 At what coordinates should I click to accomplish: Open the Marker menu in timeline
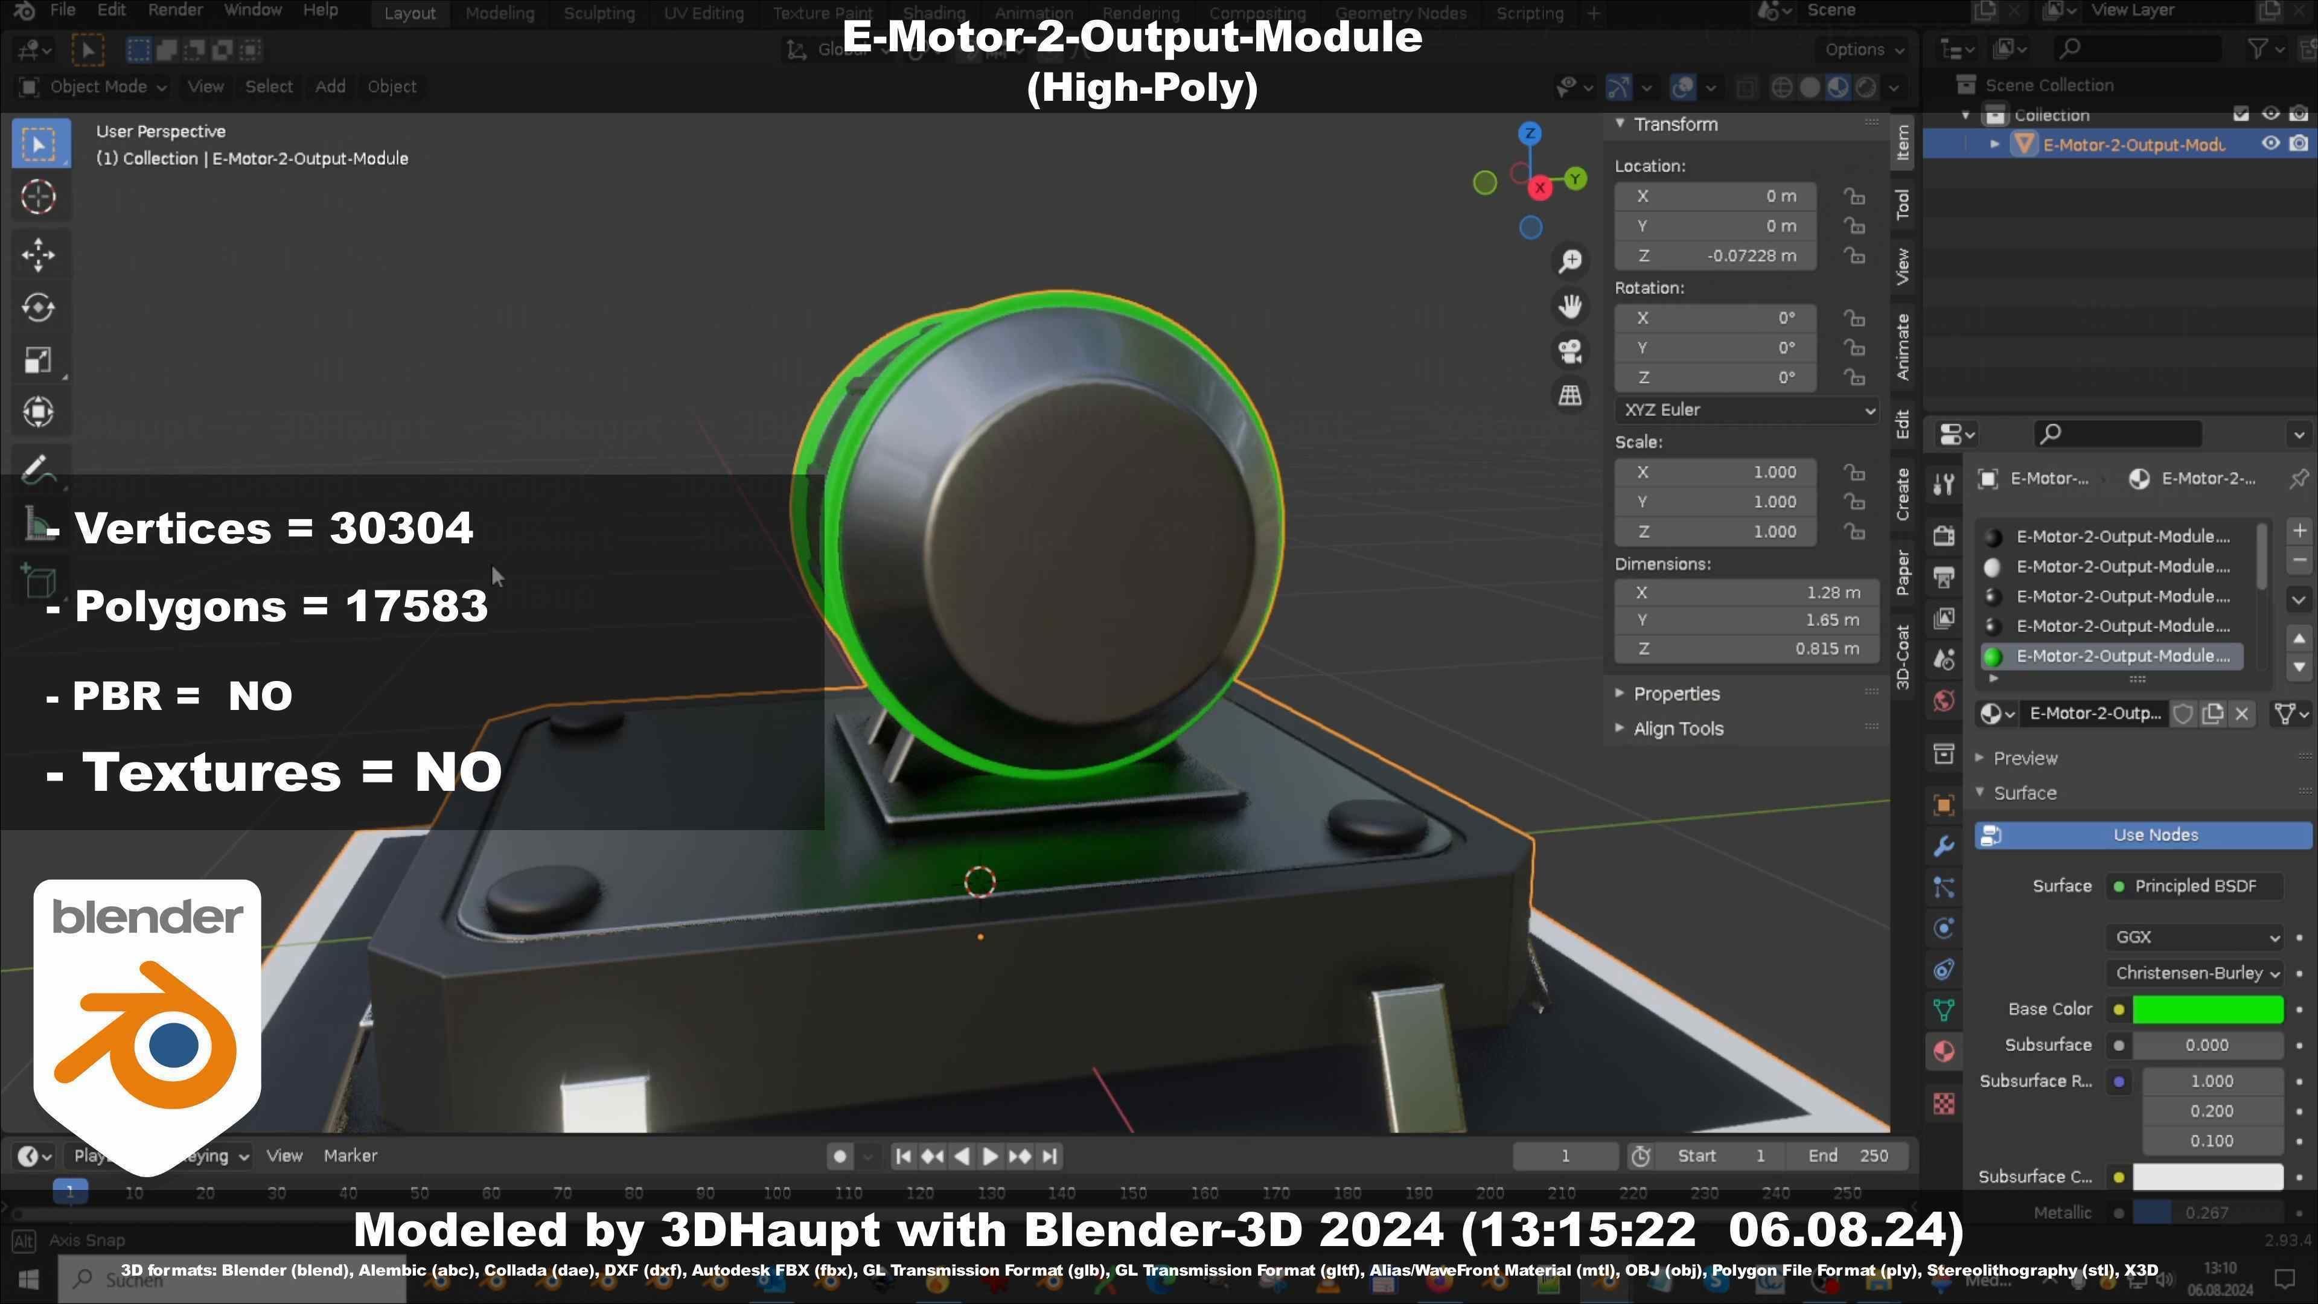click(350, 1155)
